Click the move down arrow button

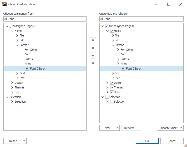click(x=93, y=48)
